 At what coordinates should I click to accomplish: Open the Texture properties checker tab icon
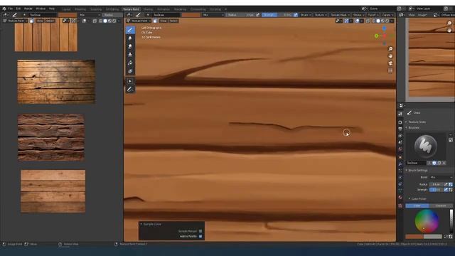click(x=400, y=206)
